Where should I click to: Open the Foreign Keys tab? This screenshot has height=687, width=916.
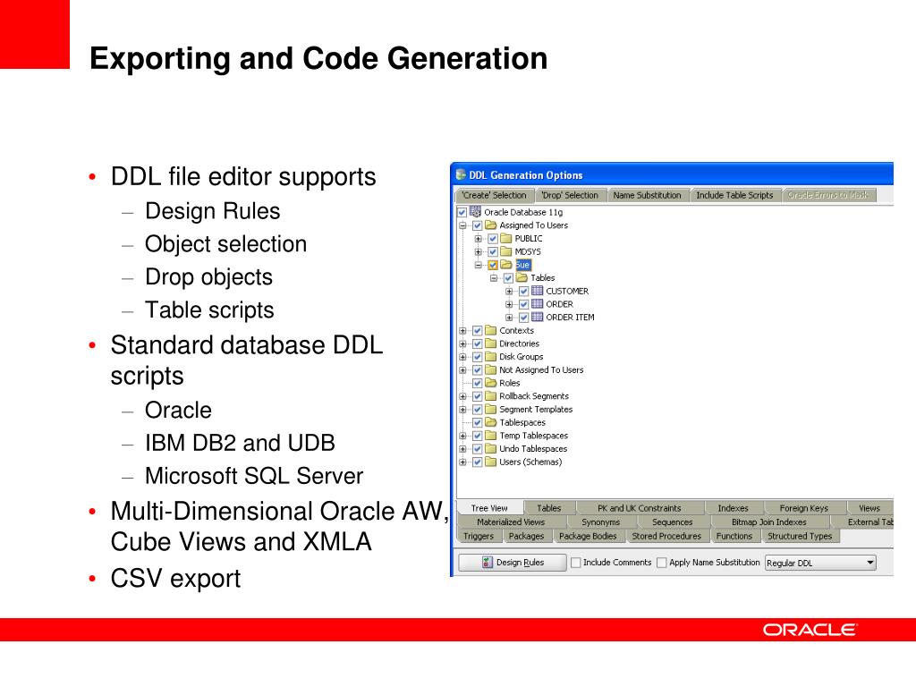[803, 508]
